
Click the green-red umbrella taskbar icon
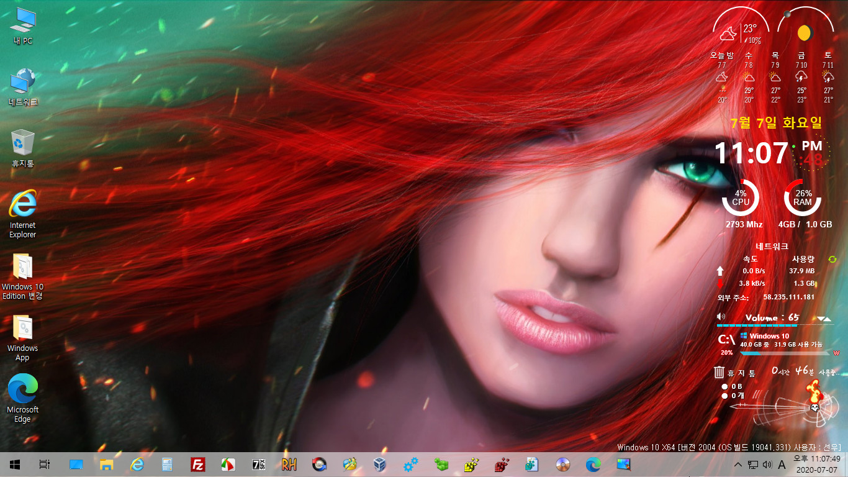click(228, 464)
